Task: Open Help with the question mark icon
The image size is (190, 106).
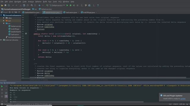Action: tap(98, 5)
